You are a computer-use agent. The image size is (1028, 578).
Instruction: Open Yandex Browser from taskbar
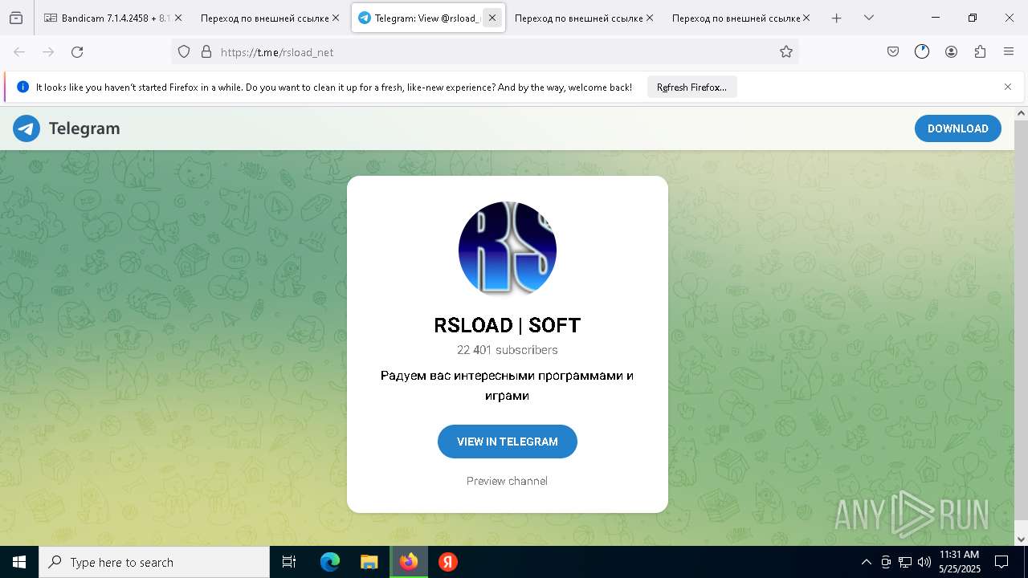point(448,562)
